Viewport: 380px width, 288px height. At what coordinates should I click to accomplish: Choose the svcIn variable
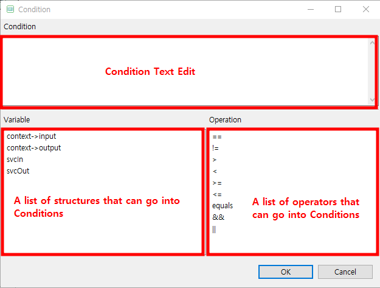(x=15, y=160)
